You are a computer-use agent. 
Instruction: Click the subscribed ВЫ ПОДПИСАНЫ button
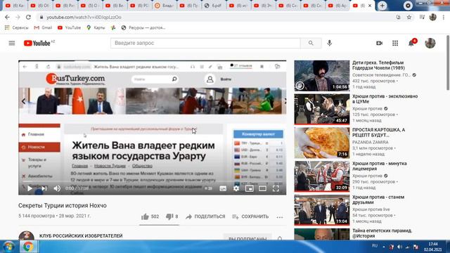click(247, 238)
